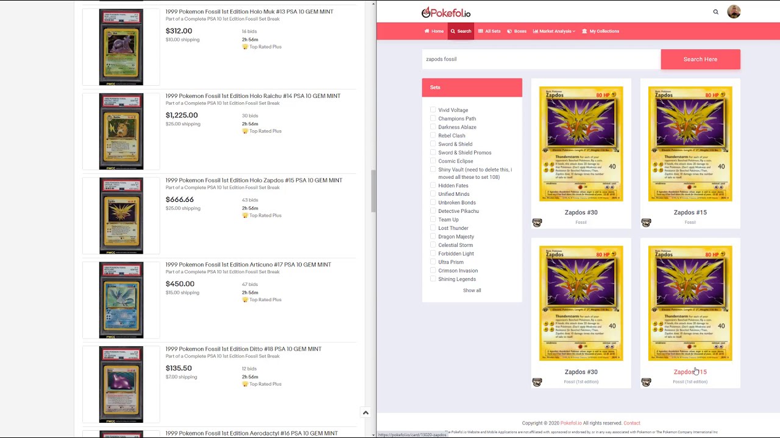Click collection icon under Zapdos #30 1st edition
780x438 pixels.
537,382
